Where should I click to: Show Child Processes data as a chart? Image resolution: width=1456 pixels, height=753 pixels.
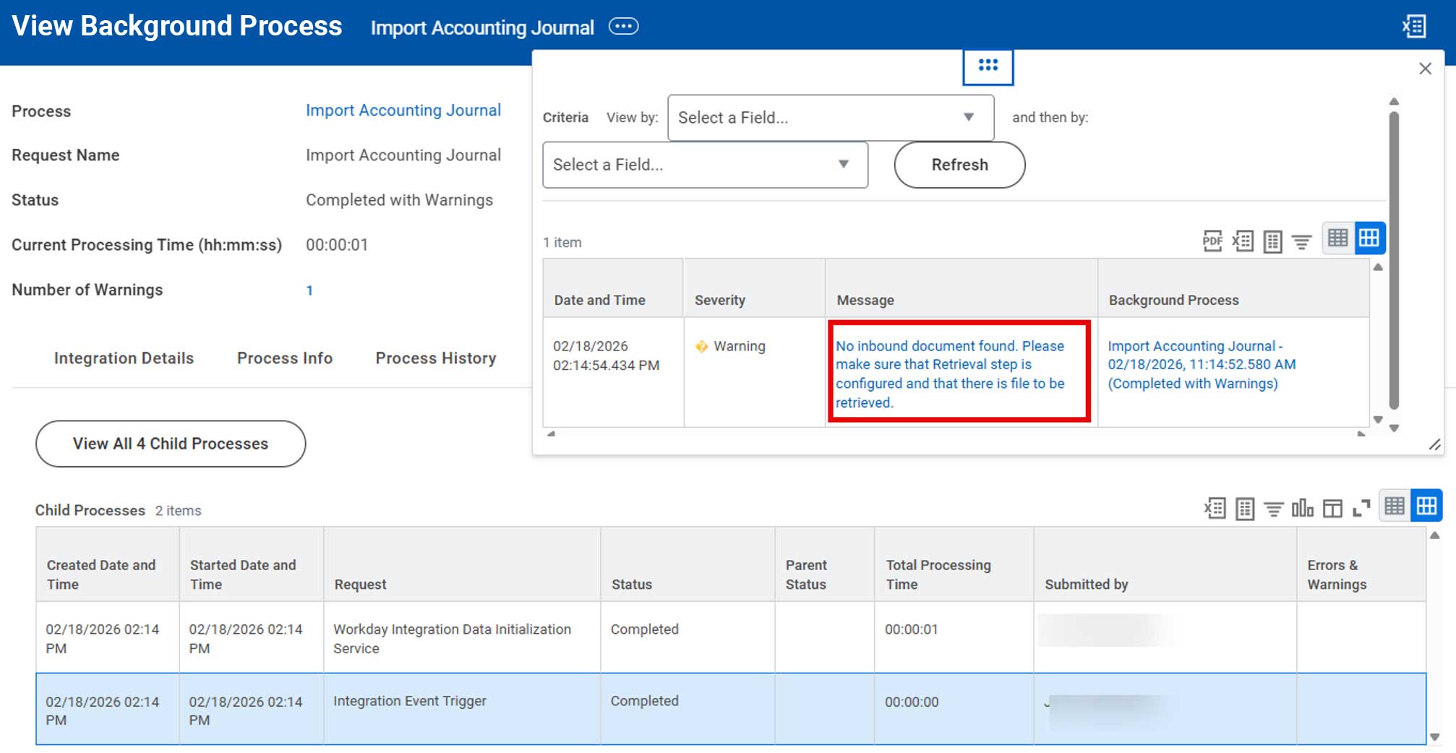[1303, 508]
